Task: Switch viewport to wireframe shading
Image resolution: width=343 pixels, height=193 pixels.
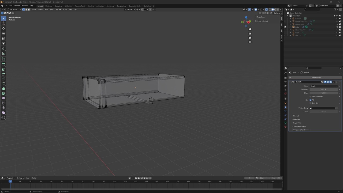Action: click(270, 9)
